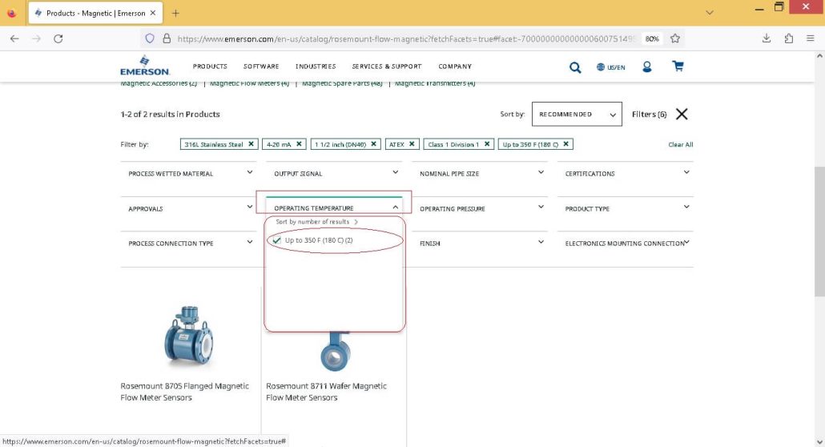Bookmark this page with the star icon
This screenshot has width=825, height=447.
675,38
